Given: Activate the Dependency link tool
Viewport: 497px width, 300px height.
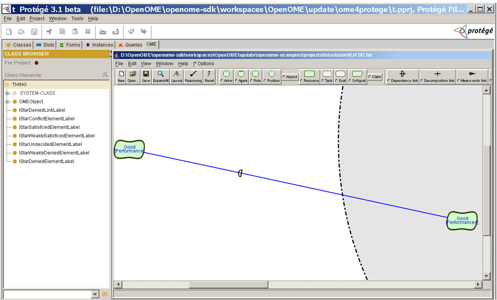Looking at the screenshot, I should click(x=402, y=76).
